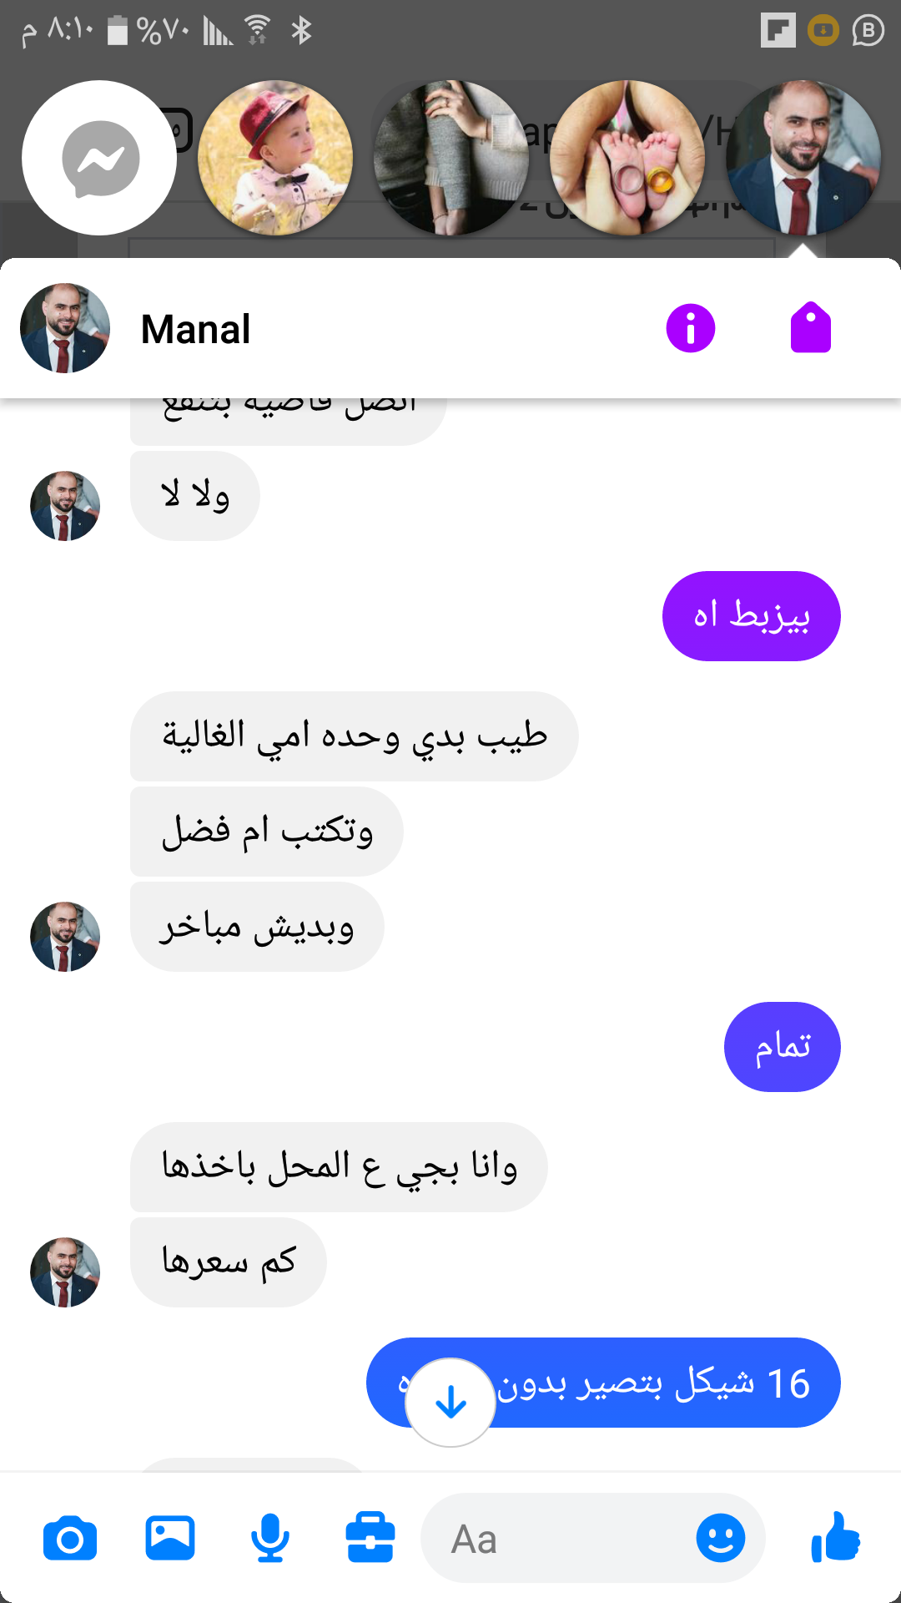Tap the "16 شيكل" sent message bubble
The height and width of the screenshot is (1603, 901).
[603, 1383]
